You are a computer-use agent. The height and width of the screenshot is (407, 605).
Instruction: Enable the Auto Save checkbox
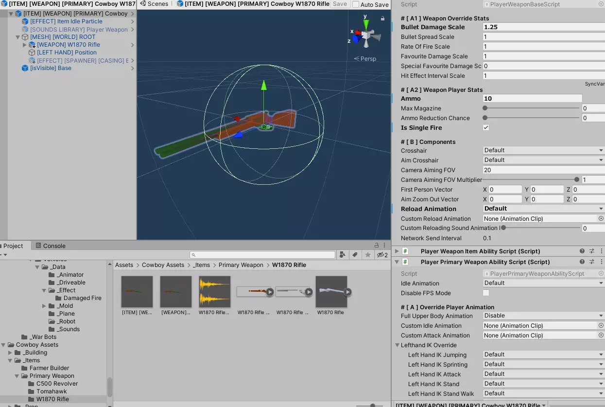click(x=356, y=4)
